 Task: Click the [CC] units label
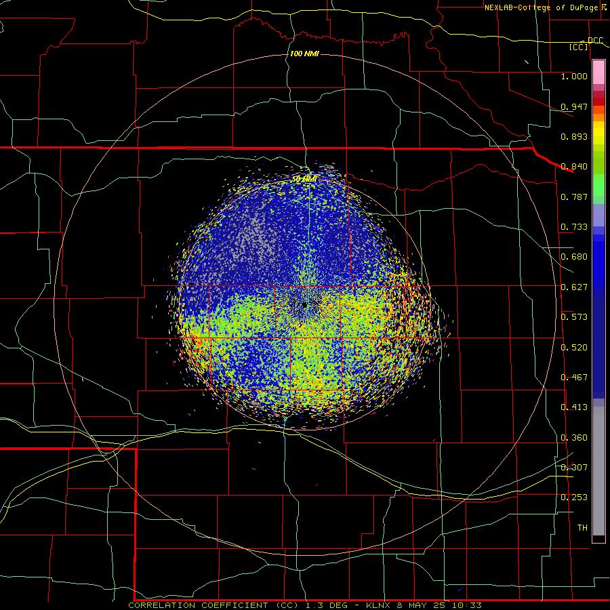pyautogui.click(x=579, y=47)
